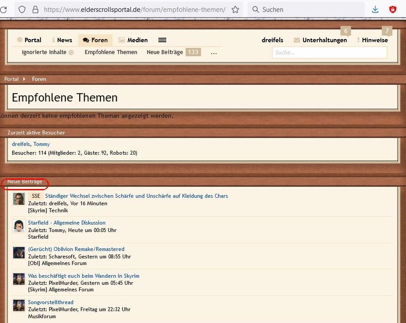This screenshot has height=323, width=406.
Task: Click avatar of Starfield discussion thread
Action: [x=19, y=226]
